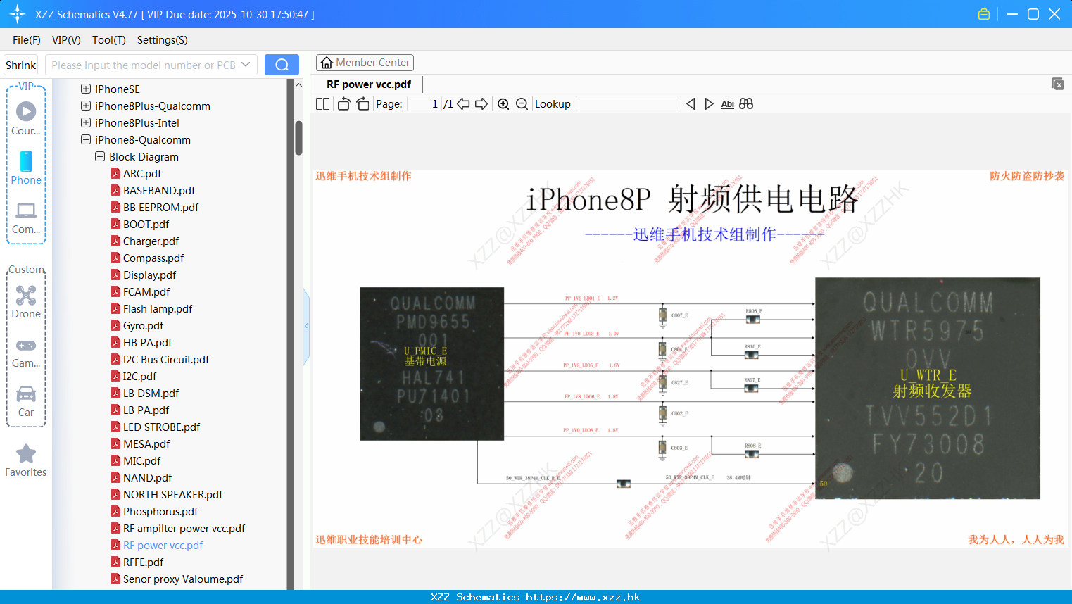Click the page number field

pos(424,103)
